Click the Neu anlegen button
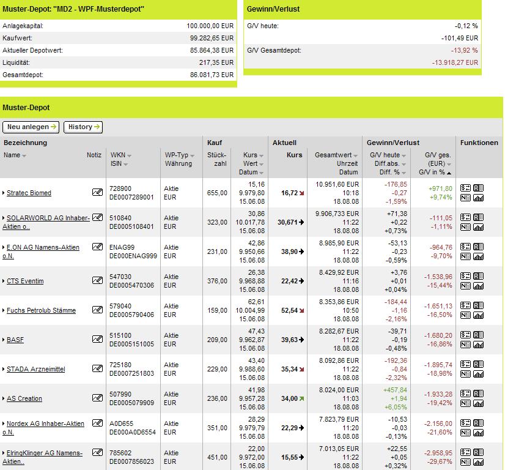 (31, 127)
